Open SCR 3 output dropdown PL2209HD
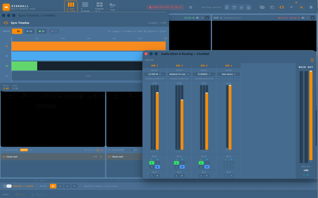This screenshot has width=318, height=198. tap(204, 74)
